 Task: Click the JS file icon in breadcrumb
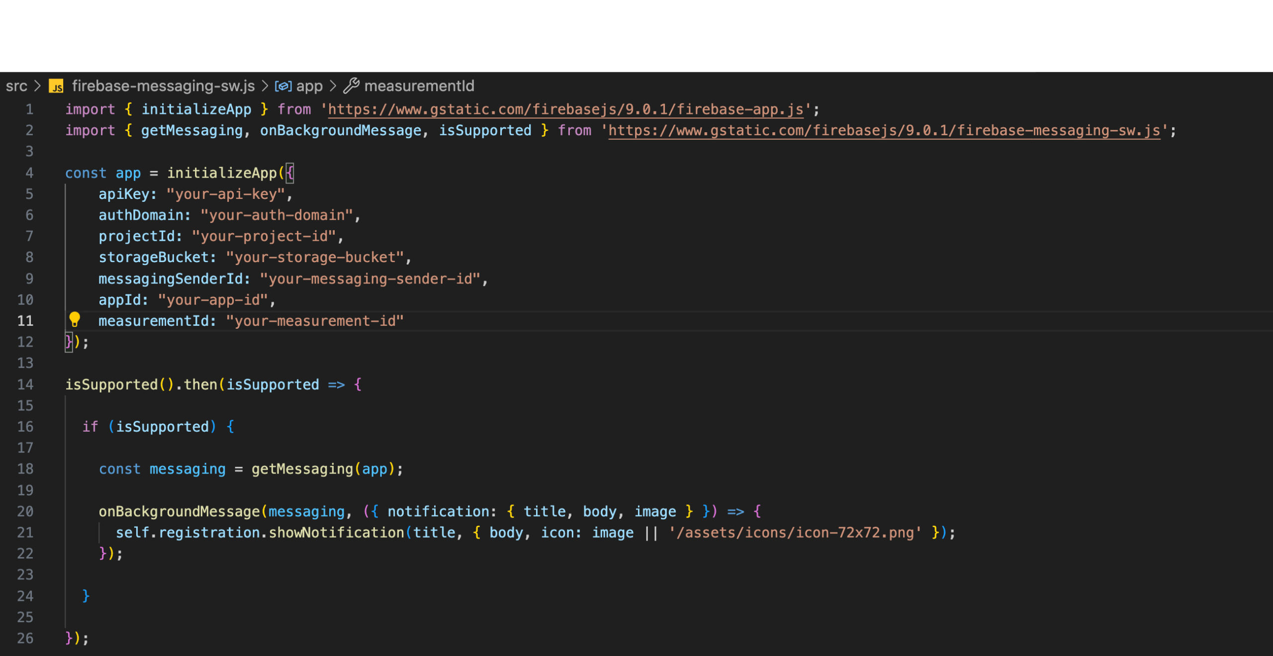(x=56, y=87)
